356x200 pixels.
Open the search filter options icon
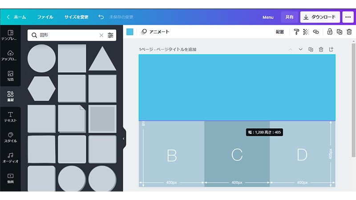pyautogui.click(x=111, y=35)
